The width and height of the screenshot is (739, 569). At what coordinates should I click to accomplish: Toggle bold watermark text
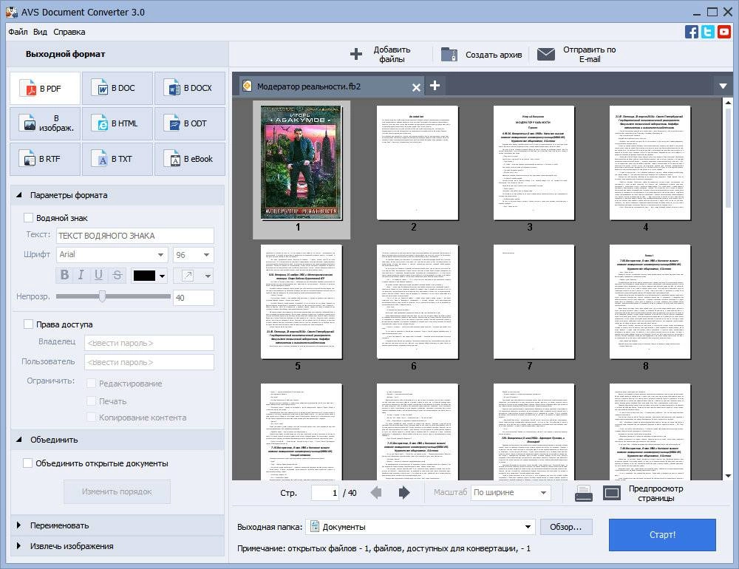pos(64,275)
